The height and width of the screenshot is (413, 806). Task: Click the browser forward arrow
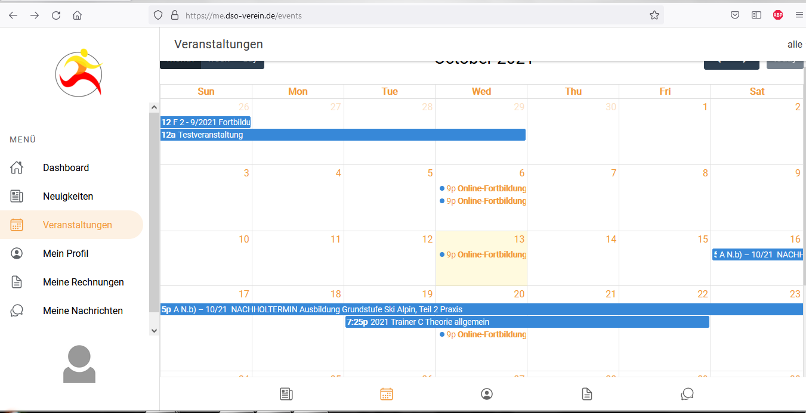point(35,15)
